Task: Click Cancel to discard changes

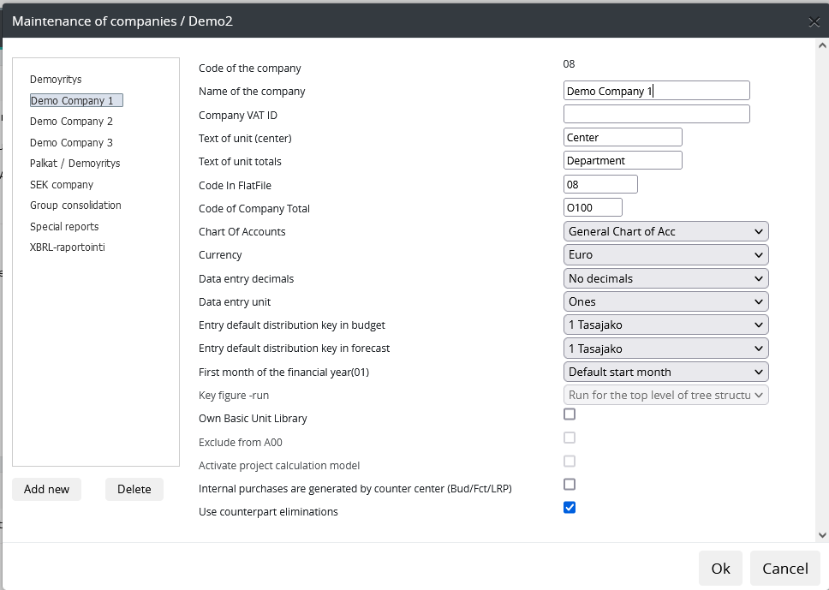Action: [785, 569]
